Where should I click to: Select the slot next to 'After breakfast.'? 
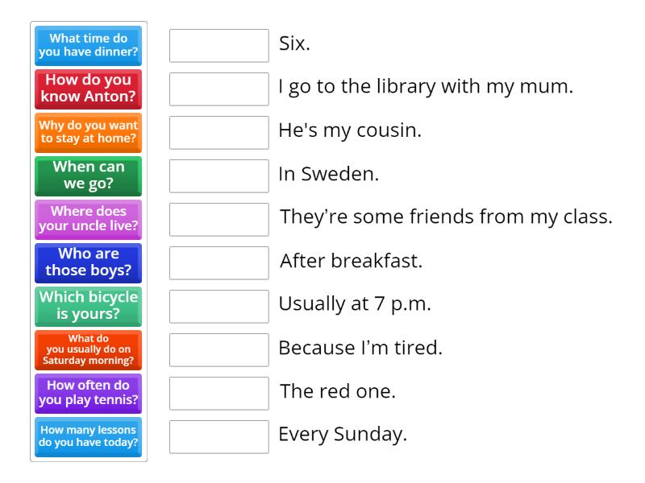[218, 263]
